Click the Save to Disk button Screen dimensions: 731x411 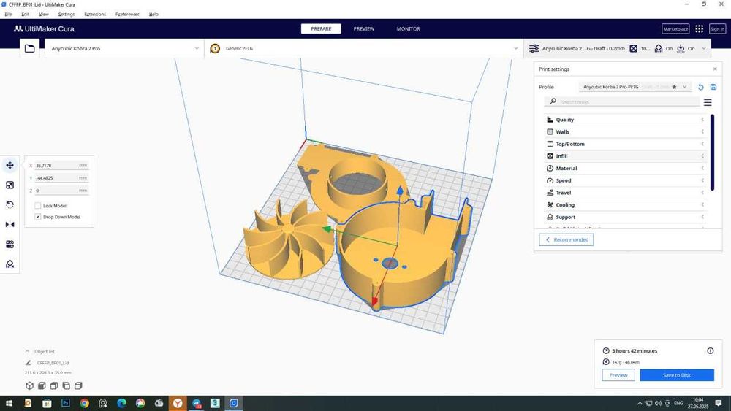click(677, 375)
